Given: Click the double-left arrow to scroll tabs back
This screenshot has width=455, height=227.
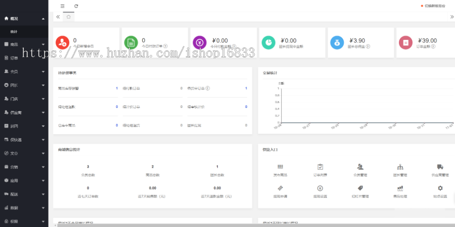Looking at the screenshot, I should click(58, 17).
